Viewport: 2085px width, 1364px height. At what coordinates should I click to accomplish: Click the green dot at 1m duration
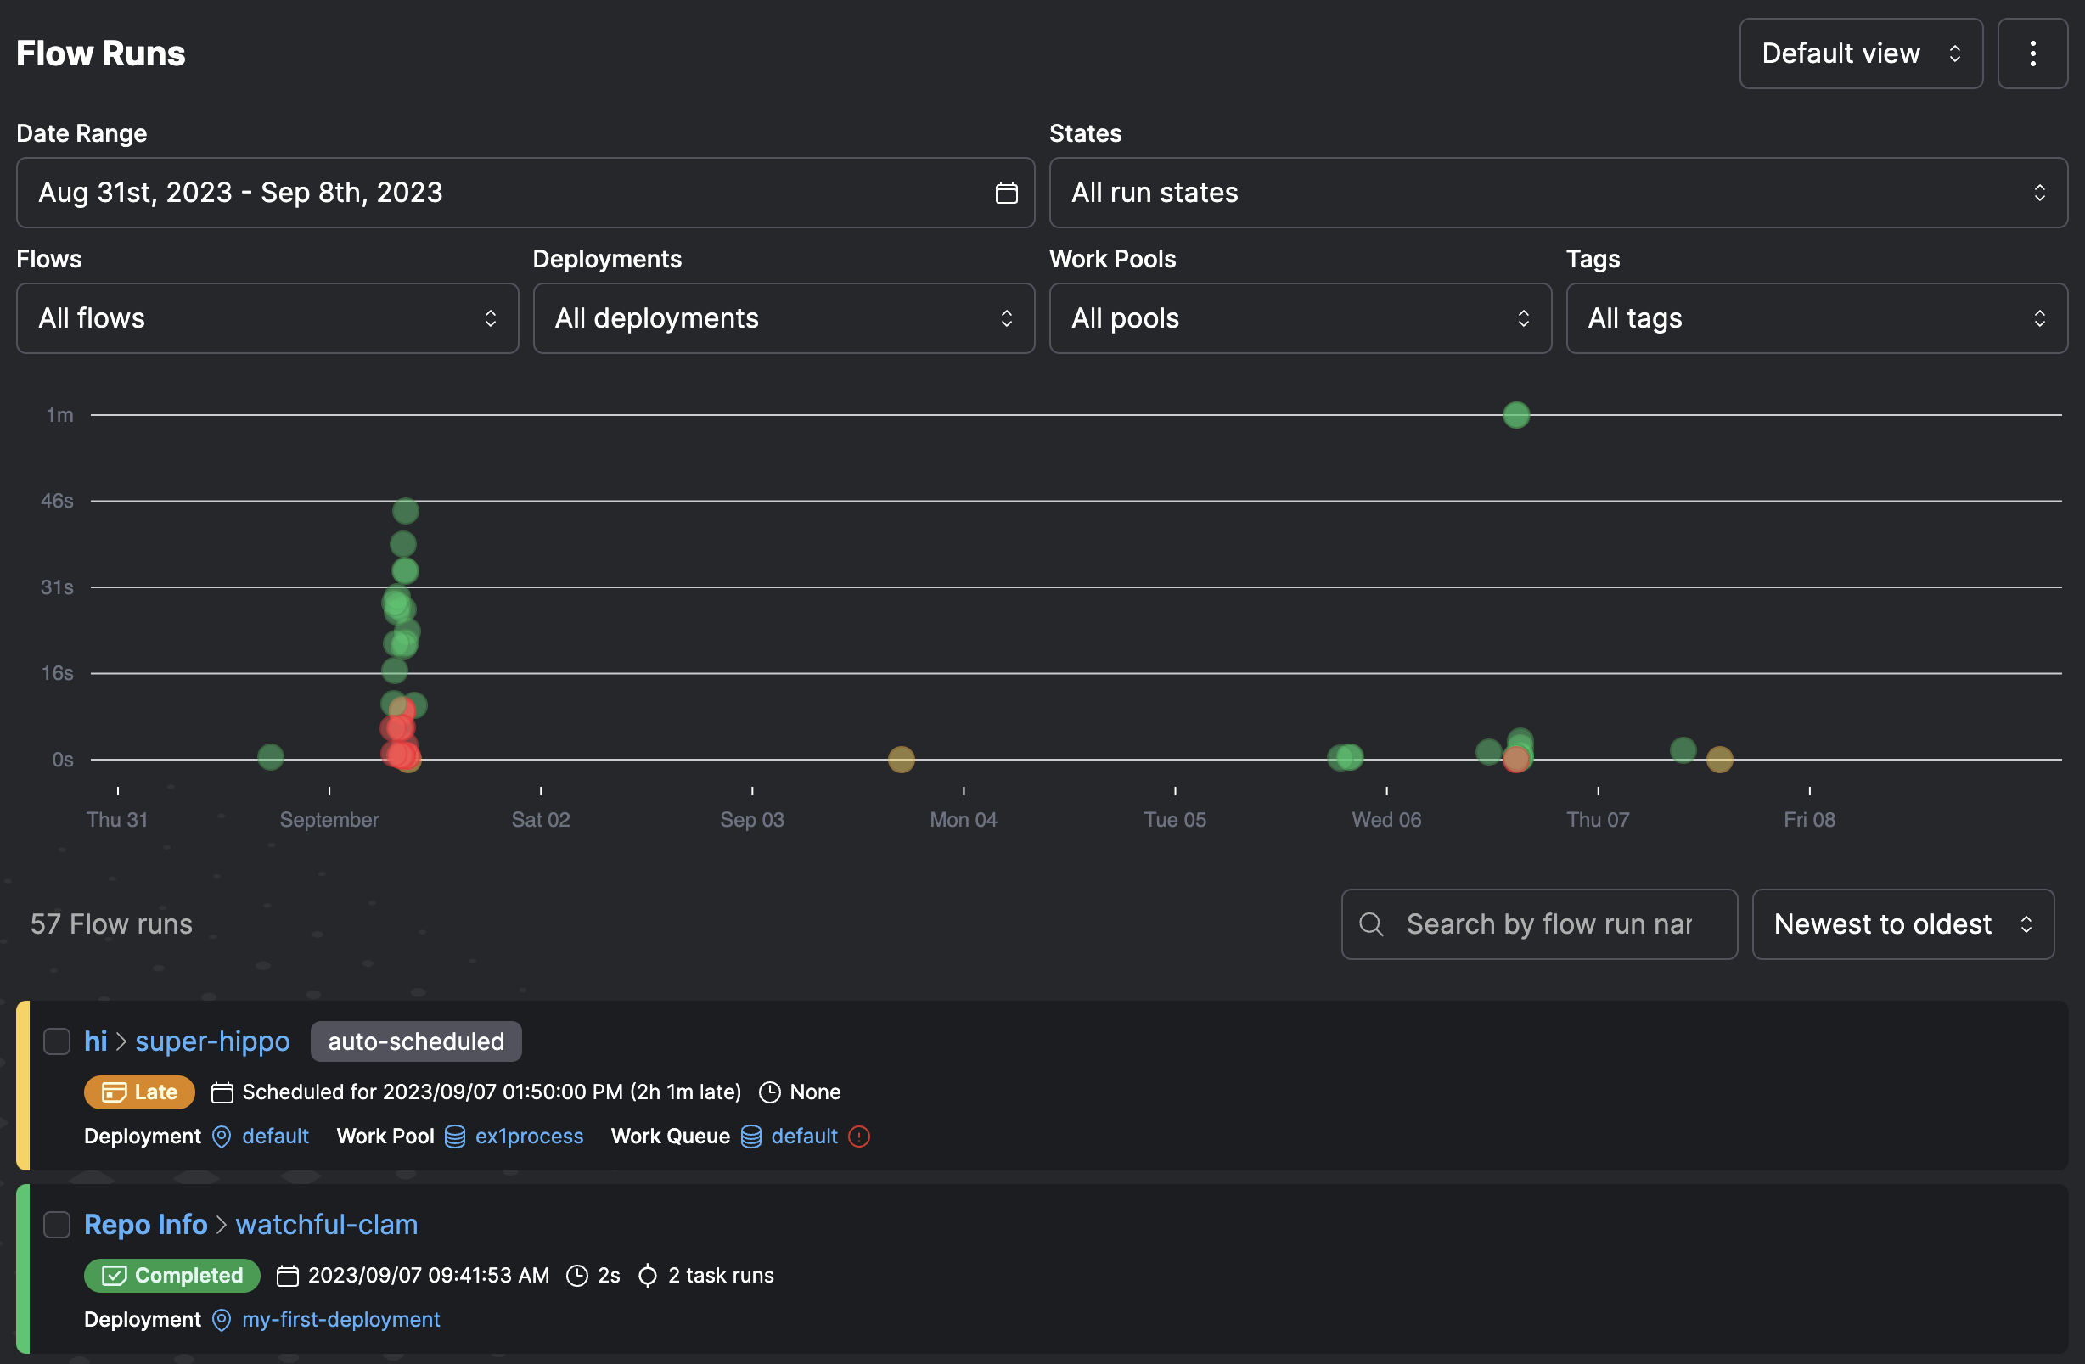click(1515, 415)
